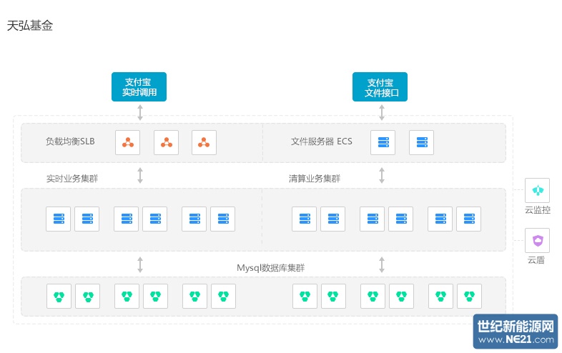Click the 支付宝 实时调用 button
Image resolution: width=562 pixels, height=353 pixels.
point(139,87)
